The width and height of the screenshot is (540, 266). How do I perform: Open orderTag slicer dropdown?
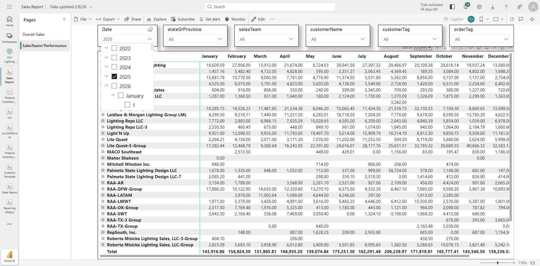(x=481, y=39)
